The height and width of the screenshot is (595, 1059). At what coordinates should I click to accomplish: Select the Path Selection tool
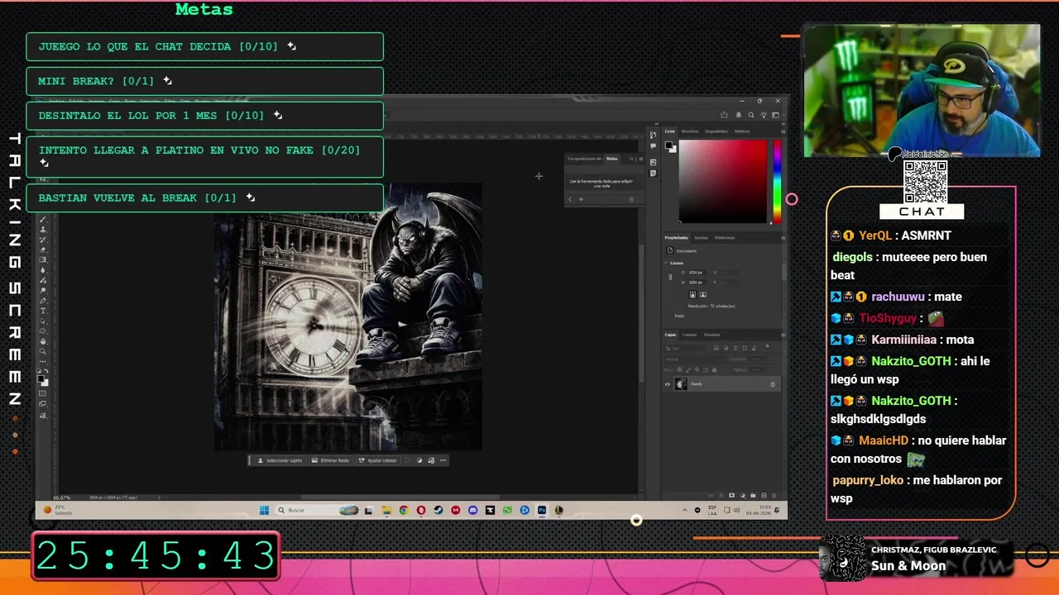coord(43,321)
